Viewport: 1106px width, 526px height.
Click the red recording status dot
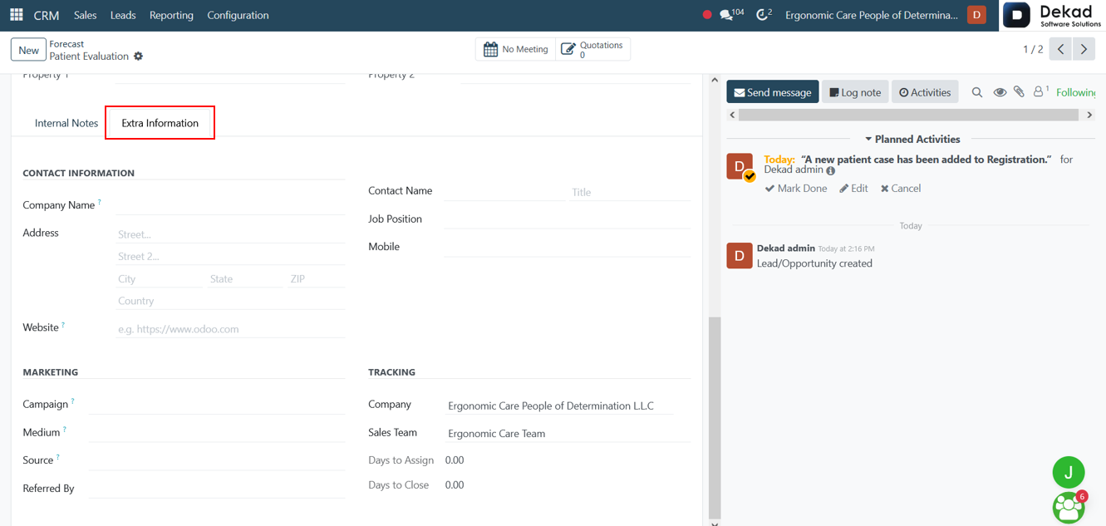point(707,15)
